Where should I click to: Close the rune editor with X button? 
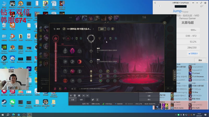(x=165, y=23)
